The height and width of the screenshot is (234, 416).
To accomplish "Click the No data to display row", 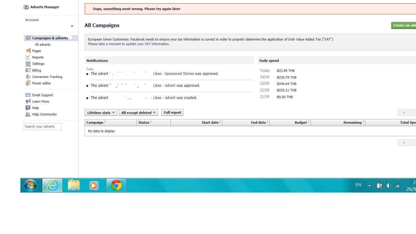I will (250, 131).
